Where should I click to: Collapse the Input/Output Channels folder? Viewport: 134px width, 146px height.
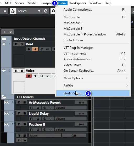(4, 39)
